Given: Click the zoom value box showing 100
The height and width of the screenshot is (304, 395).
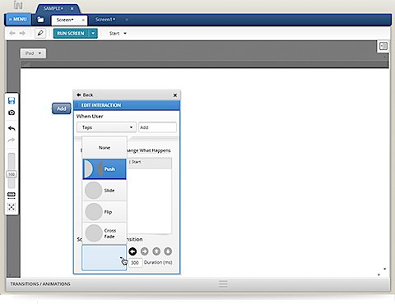Looking at the screenshot, I should coord(12,174).
